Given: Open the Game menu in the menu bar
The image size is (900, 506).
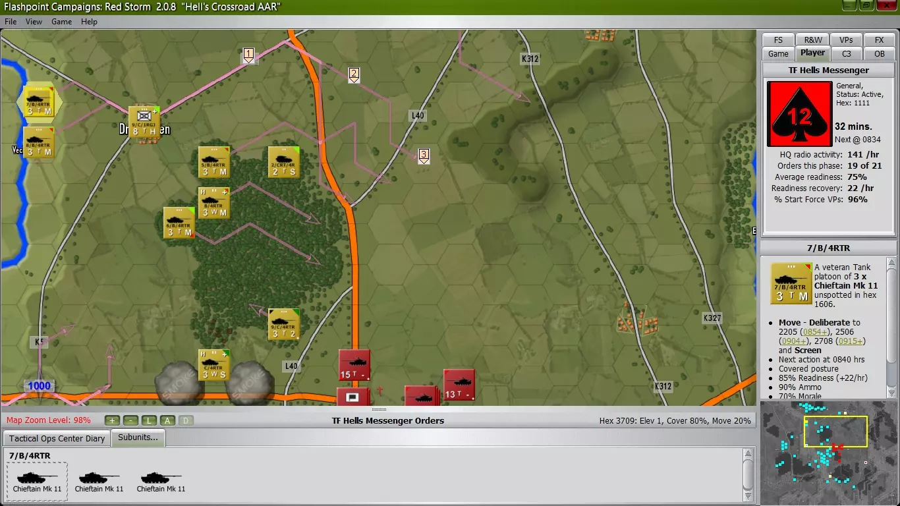Looking at the screenshot, I should coord(62,22).
